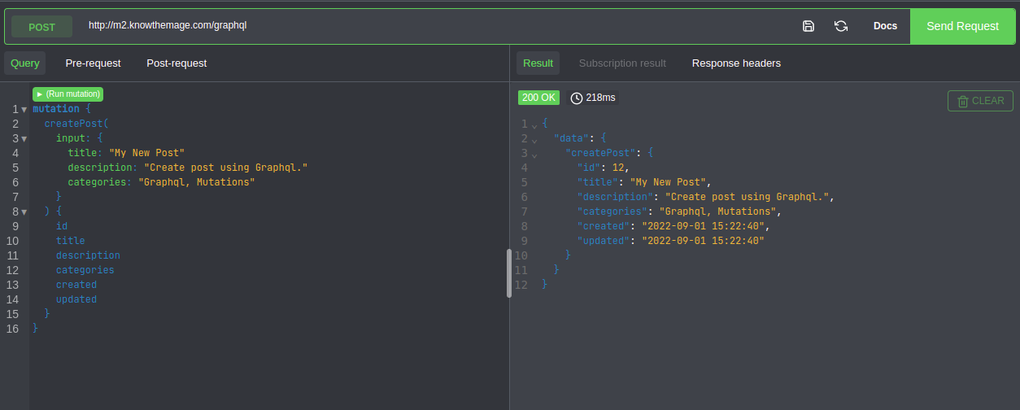Open the Subscription result tab
Screen dimensions: 1020x410
[622, 63]
